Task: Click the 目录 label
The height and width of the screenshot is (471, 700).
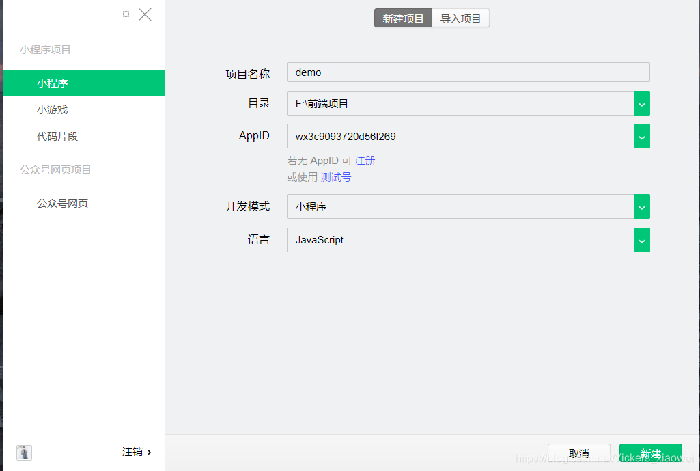Action: pyautogui.click(x=259, y=103)
